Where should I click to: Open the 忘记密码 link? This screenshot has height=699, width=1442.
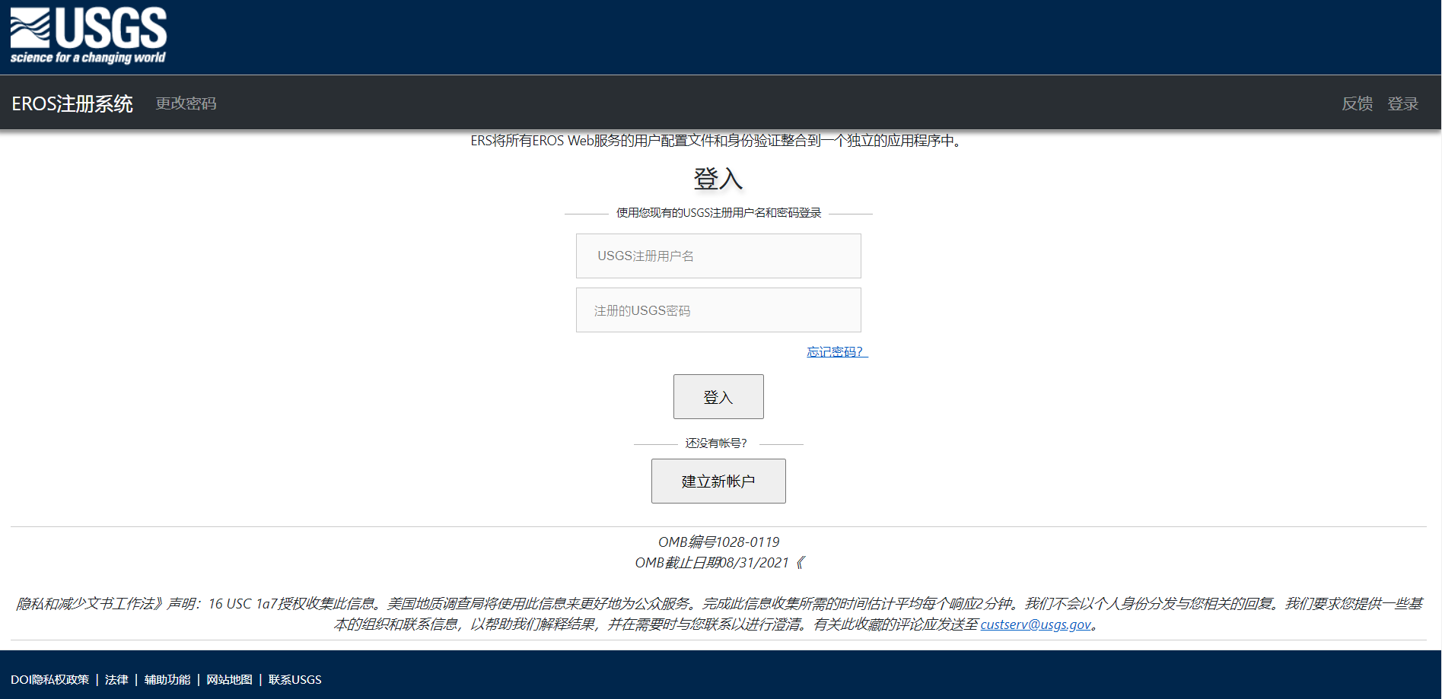[x=836, y=351]
